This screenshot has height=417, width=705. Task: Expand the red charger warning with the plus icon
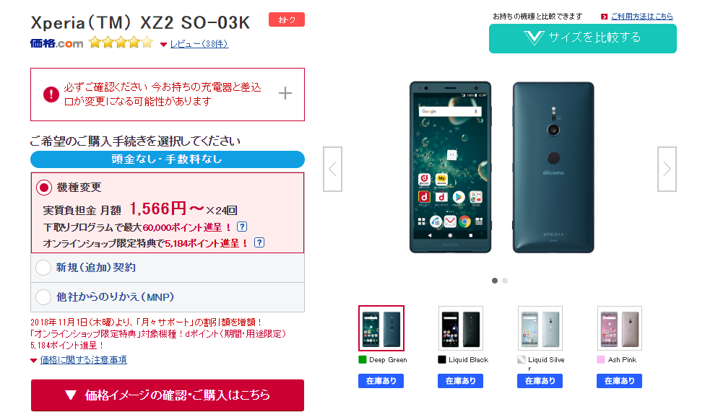pos(285,93)
